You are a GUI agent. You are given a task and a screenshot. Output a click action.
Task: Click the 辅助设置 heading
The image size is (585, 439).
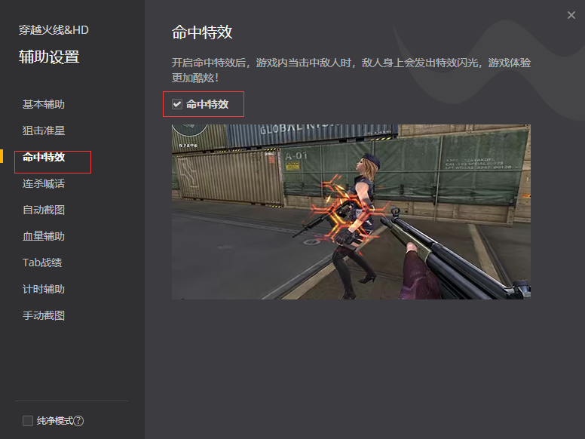coord(49,57)
